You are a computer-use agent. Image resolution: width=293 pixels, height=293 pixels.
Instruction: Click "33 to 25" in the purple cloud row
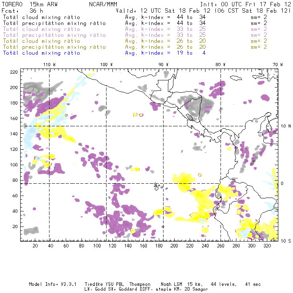[x=191, y=29]
